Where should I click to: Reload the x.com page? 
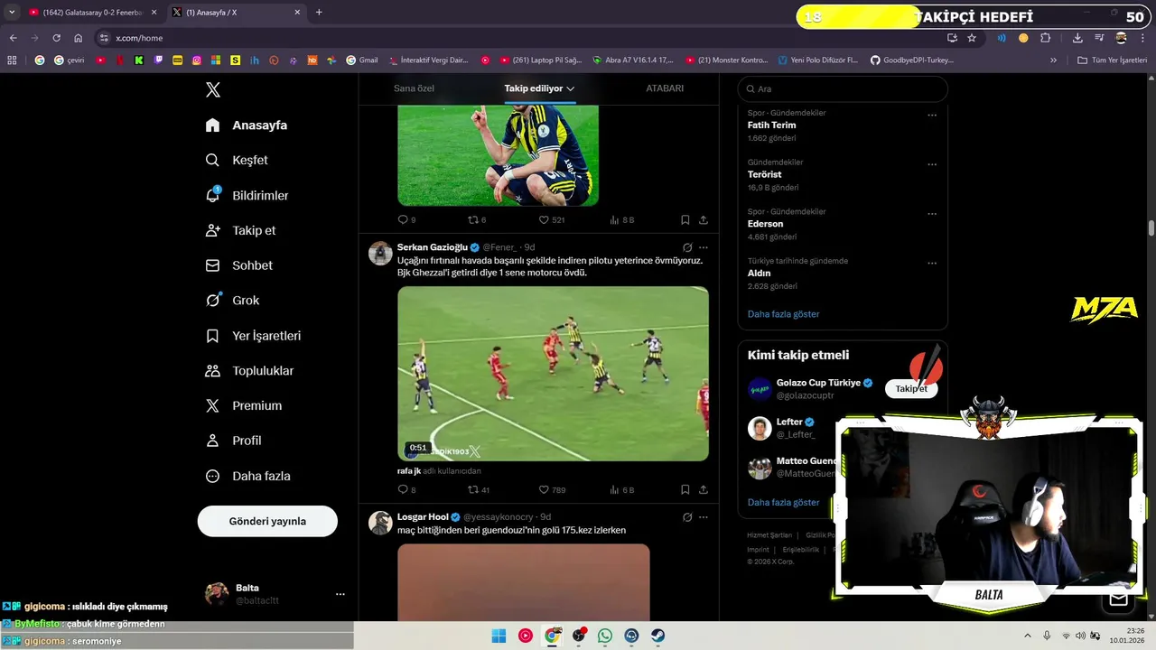pos(56,38)
